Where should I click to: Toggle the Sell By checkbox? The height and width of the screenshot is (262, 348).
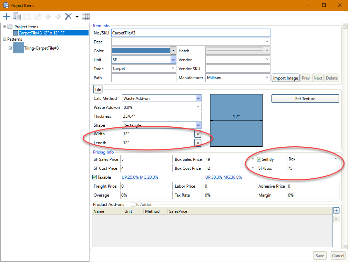(x=259, y=159)
